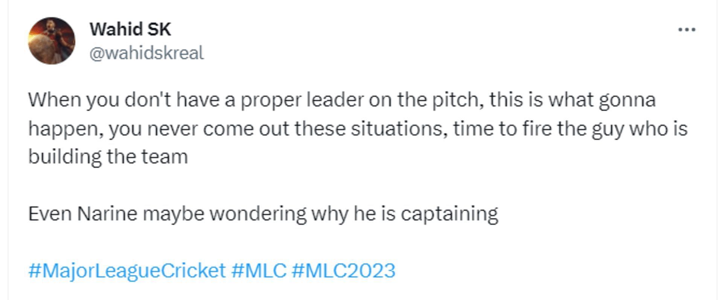Click the word 'situations' in tweet body
The width and height of the screenshot is (723, 300).
coord(397,129)
